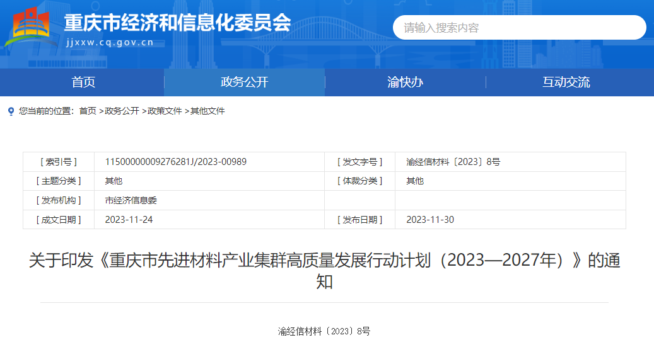The width and height of the screenshot is (654, 357).
Task: Click the 发布日期 value 2023-11-30
Action: coord(429,220)
